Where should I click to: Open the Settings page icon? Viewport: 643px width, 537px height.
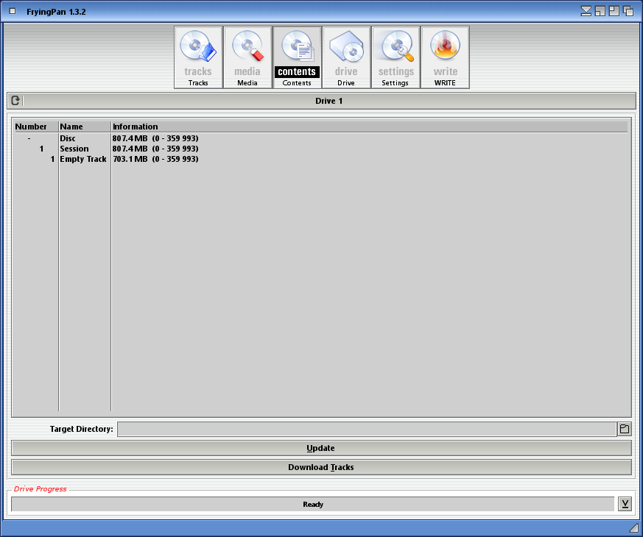click(396, 57)
